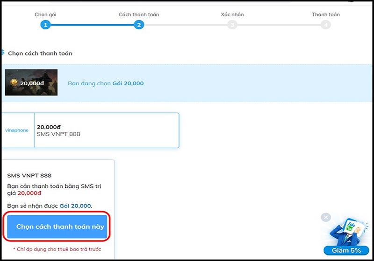Select the 20,000đ SMS VNPT 888 option
Image resolution: width=374 pixels, height=261 pixels.
coord(90,130)
